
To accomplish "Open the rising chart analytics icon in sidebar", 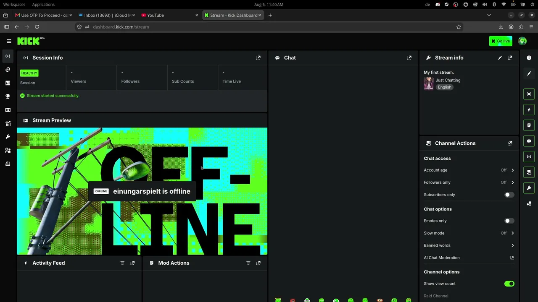I will (8, 123).
